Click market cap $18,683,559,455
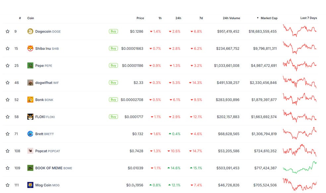 click(x=263, y=31)
